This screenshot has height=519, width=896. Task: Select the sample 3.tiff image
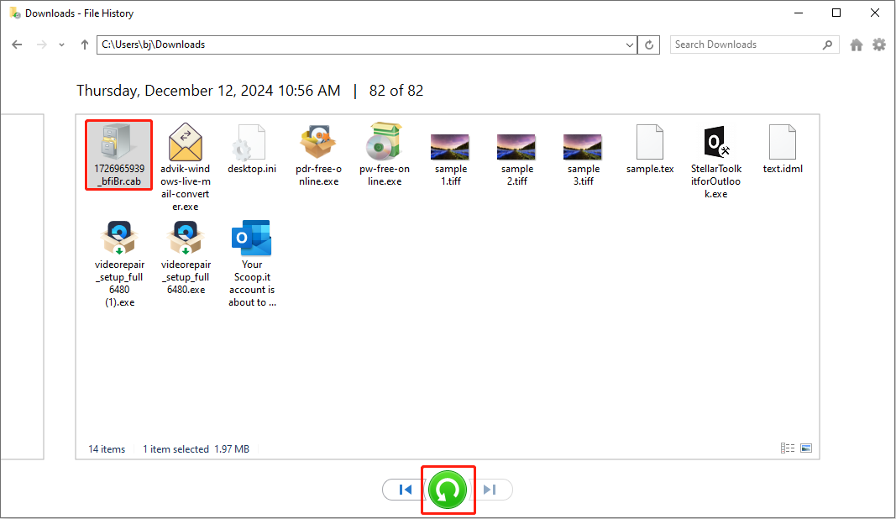583,160
